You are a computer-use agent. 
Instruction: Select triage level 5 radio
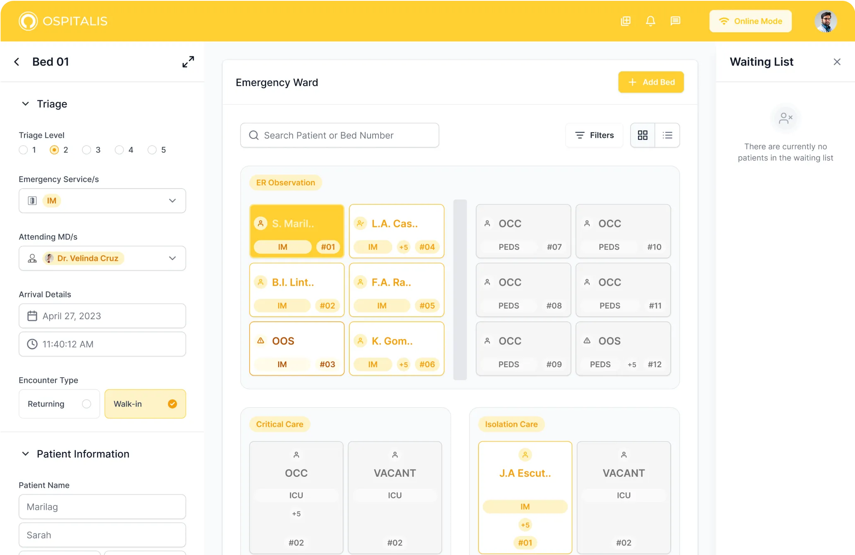pos(152,150)
